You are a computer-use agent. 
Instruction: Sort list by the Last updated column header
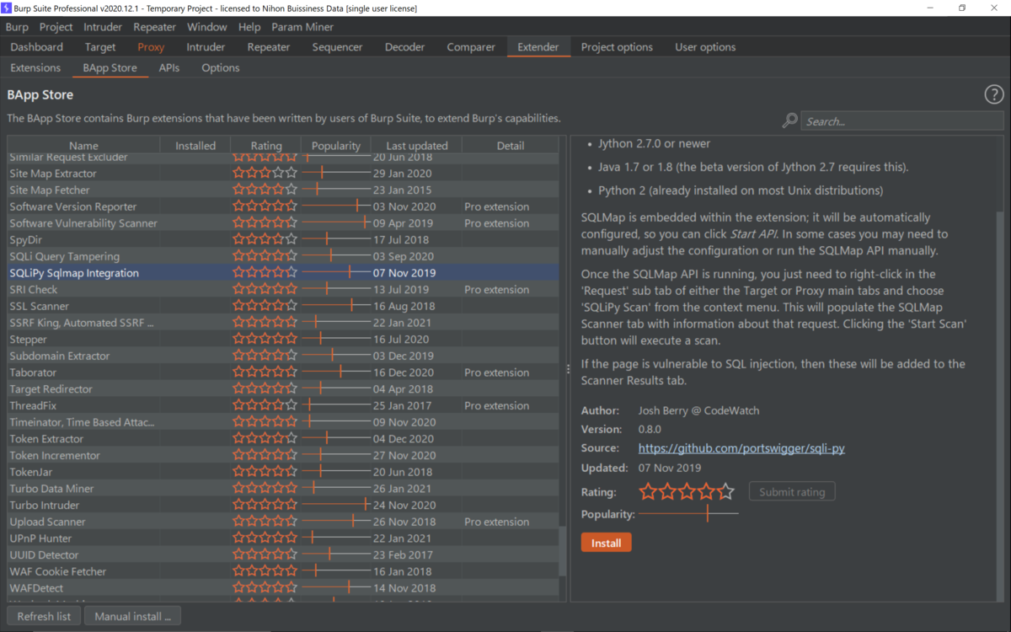point(417,146)
